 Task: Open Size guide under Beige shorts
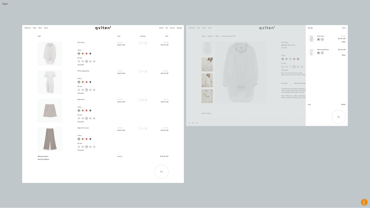pyautogui.click(x=80, y=122)
